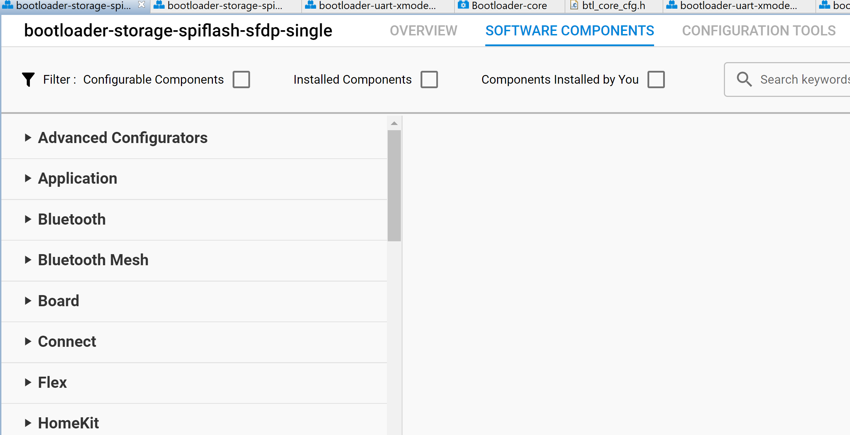Open the CONFIGURATION TOOLS tab

[x=759, y=31]
